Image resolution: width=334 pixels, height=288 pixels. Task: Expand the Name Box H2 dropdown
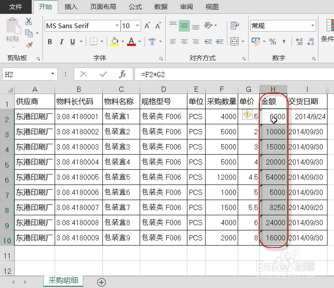click(x=52, y=74)
